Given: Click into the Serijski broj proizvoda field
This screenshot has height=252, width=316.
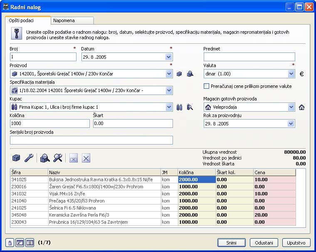Looking at the screenshot, I should pos(91,140).
